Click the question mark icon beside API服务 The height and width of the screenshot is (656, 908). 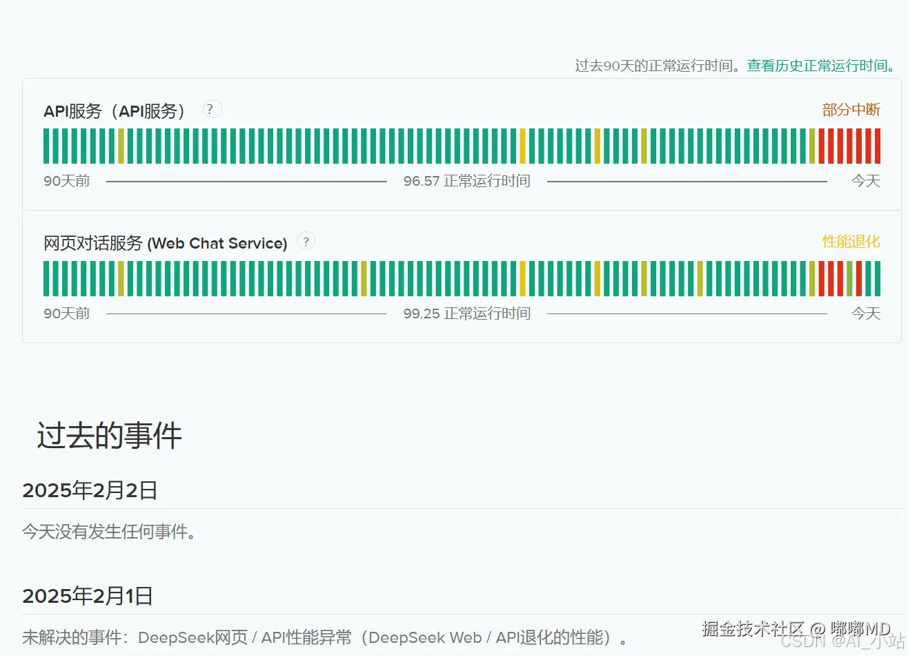click(212, 109)
